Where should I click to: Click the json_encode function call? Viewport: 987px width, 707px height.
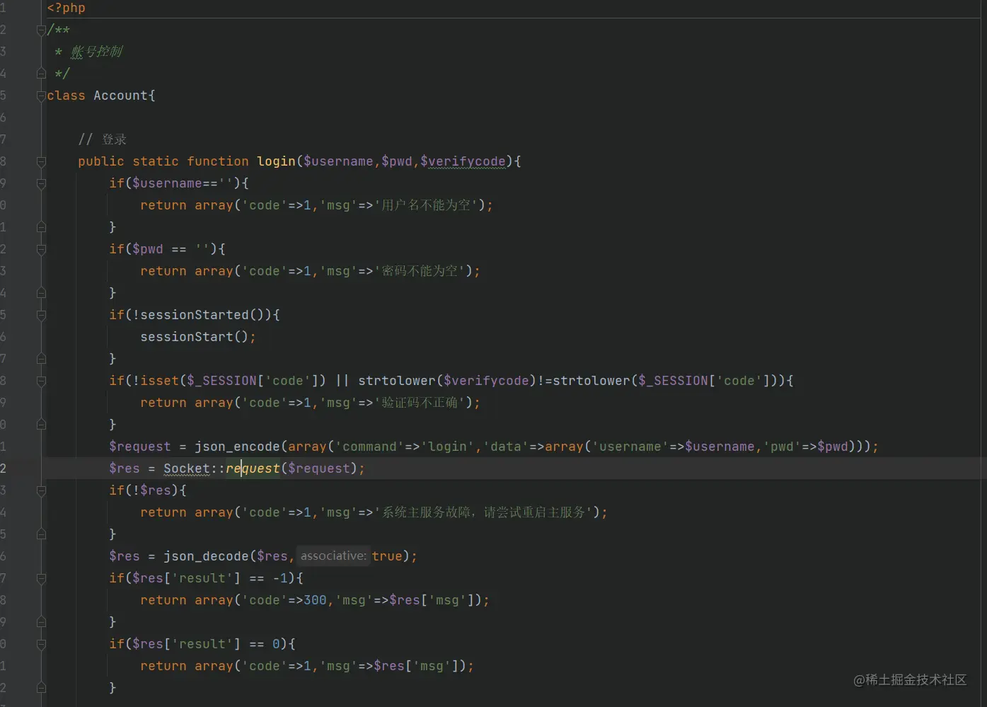tap(238, 447)
